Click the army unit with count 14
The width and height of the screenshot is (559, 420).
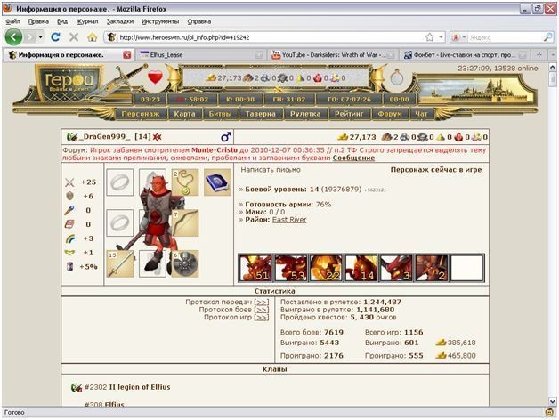point(361,268)
